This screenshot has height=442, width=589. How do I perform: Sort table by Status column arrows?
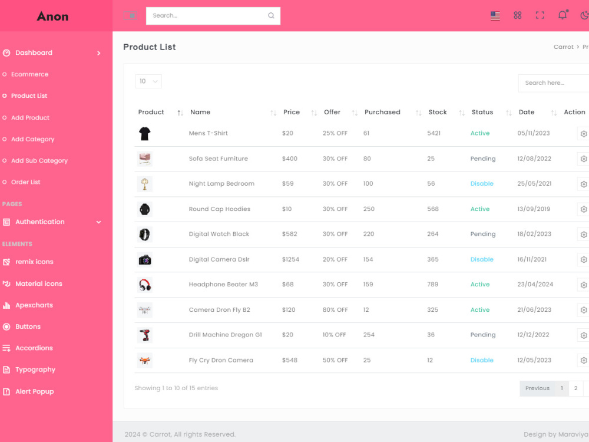pos(509,113)
